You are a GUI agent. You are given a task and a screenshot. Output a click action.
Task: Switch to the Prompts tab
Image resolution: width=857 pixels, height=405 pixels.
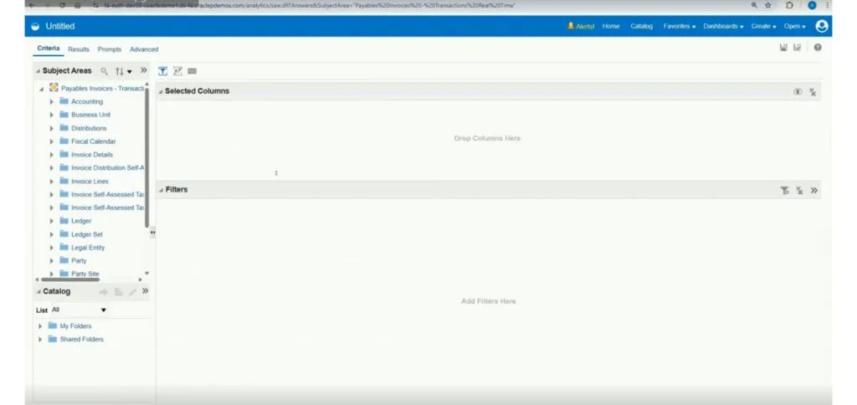[110, 49]
